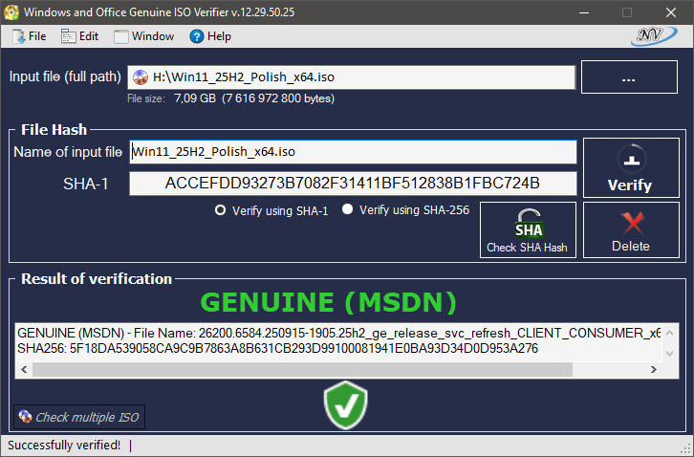Select Verify using SHA-1 option
The image size is (694, 457).
(x=271, y=210)
